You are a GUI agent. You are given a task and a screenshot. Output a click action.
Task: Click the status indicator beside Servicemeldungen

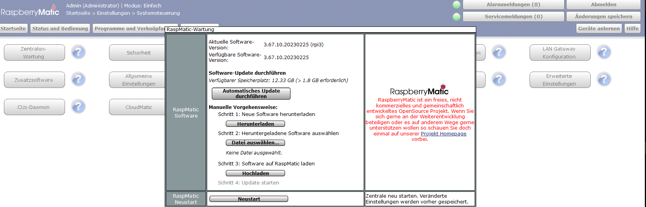point(456,16)
